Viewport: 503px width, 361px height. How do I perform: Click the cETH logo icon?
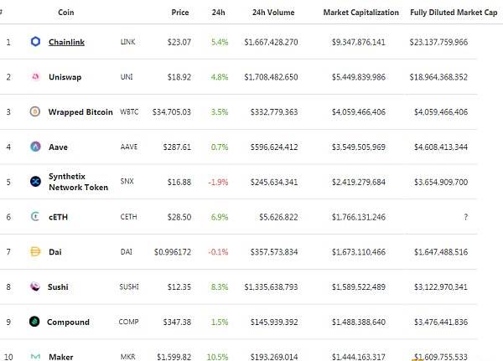[x=35, y=216]
